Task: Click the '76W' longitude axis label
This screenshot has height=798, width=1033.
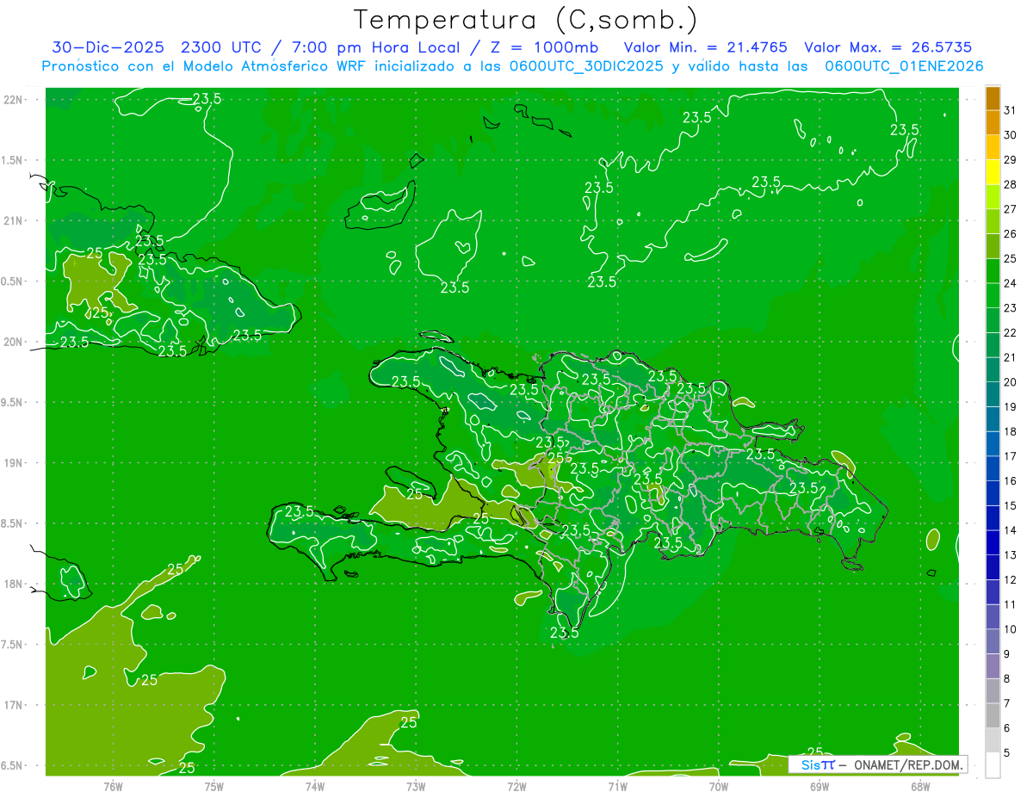Action: [113, 787]
